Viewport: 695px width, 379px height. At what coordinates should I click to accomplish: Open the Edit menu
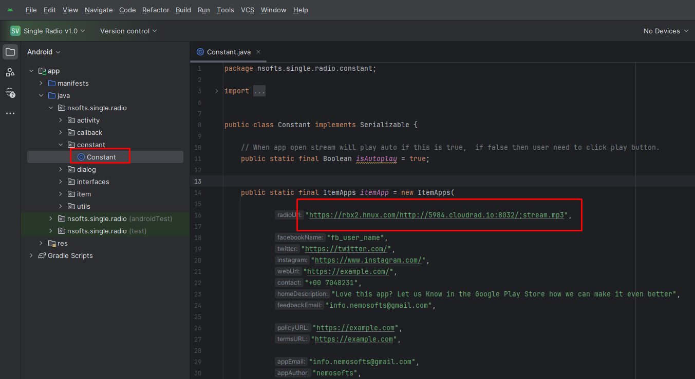(x=50, y=10)
